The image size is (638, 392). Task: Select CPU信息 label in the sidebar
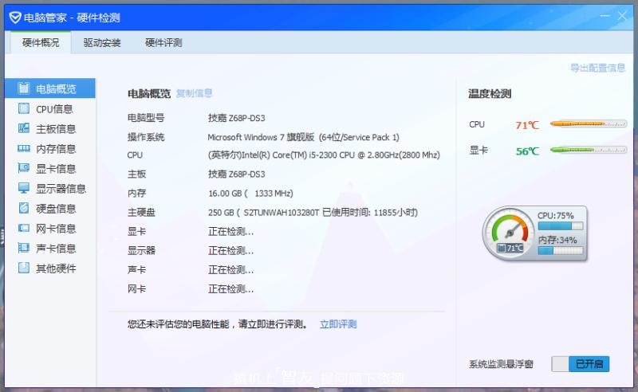point(54,109)
